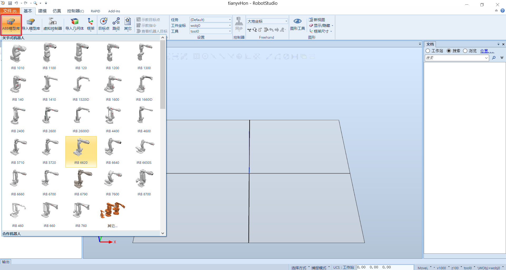
Task: Select the 搜索 radio button
Action: pos(449,51)
